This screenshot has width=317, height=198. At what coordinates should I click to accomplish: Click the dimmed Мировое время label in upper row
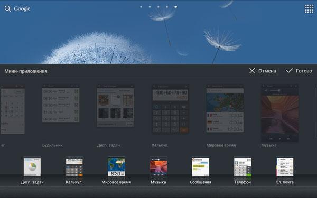[221, 145]
